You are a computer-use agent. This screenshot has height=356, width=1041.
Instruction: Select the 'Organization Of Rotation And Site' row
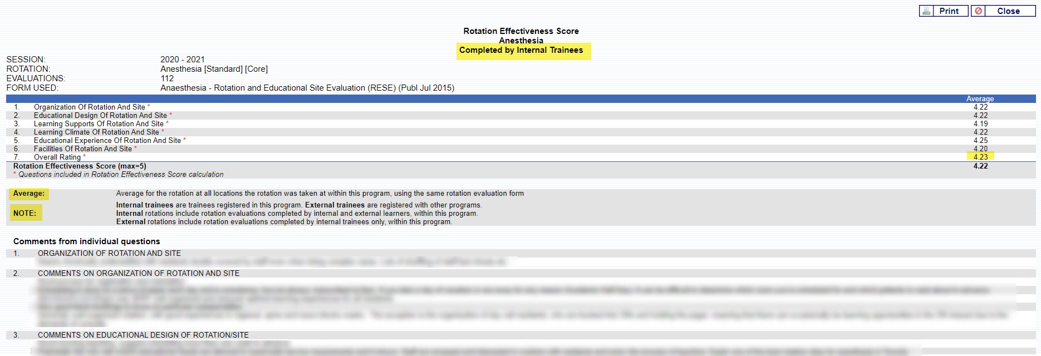pyautogui.click(x=89, y=107)
